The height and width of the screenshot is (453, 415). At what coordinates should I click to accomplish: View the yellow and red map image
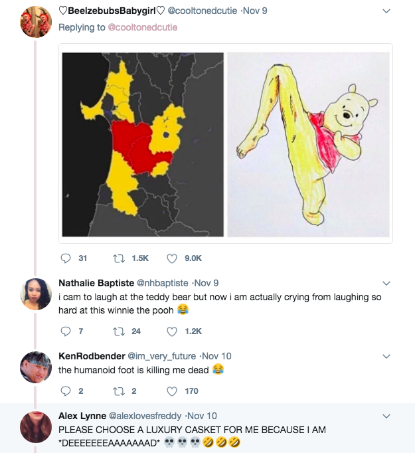pos(143,145)
